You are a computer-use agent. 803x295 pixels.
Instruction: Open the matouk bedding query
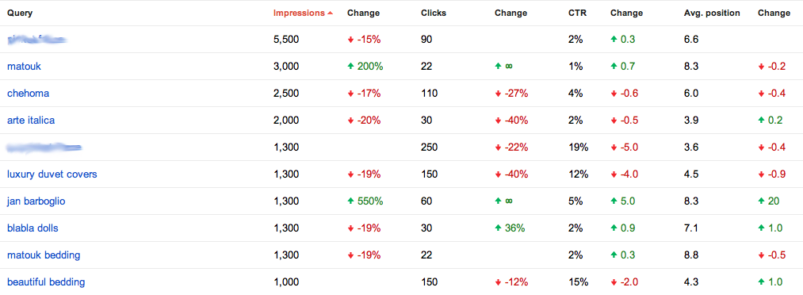[44, 255]
